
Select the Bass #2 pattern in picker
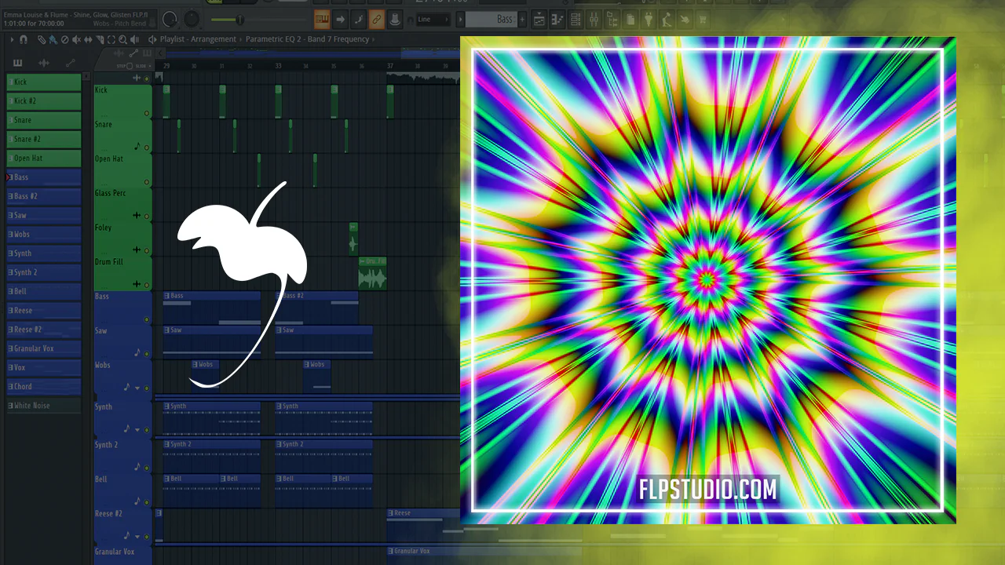[44, 196]
